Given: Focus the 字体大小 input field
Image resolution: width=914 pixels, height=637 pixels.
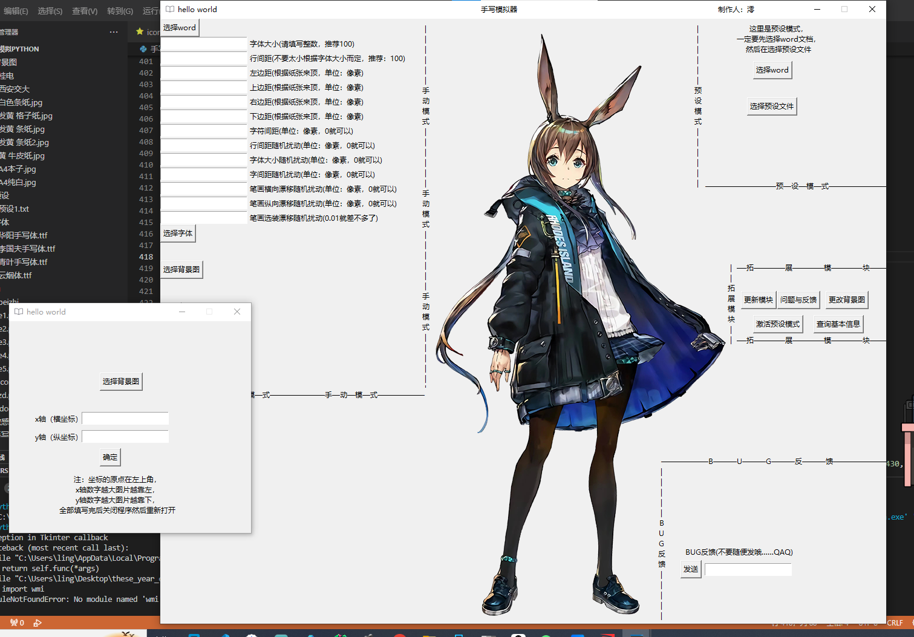Looking at the screenshot, I should (x=204, y=44).
